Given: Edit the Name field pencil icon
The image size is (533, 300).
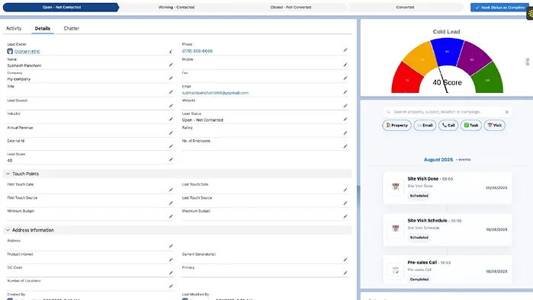Looking at the screenshot, I should pos(171,65).
